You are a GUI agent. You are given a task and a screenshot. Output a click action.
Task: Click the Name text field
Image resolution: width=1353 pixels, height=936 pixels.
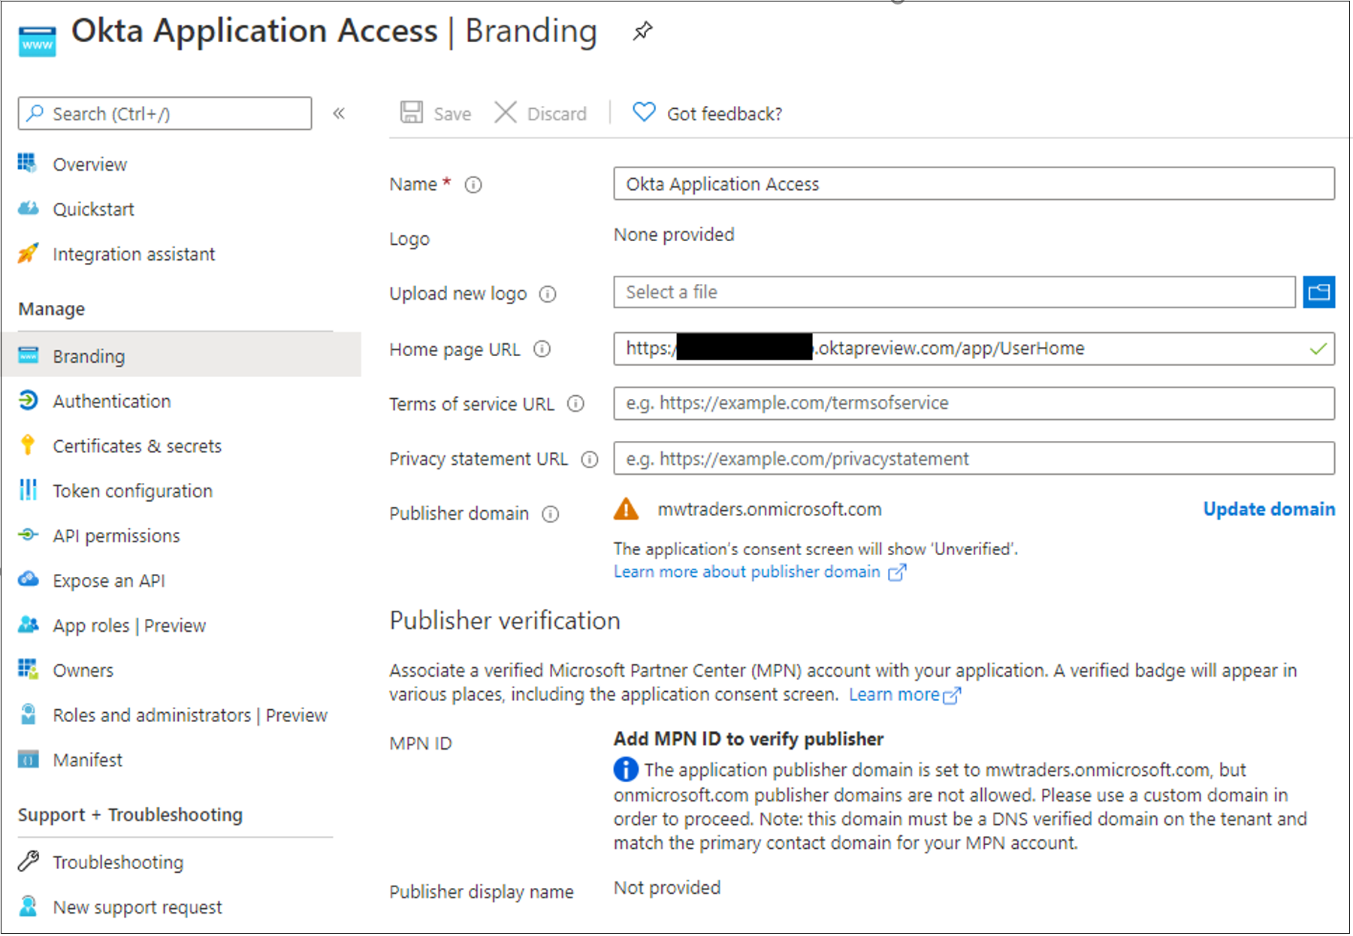click(974, 184)
